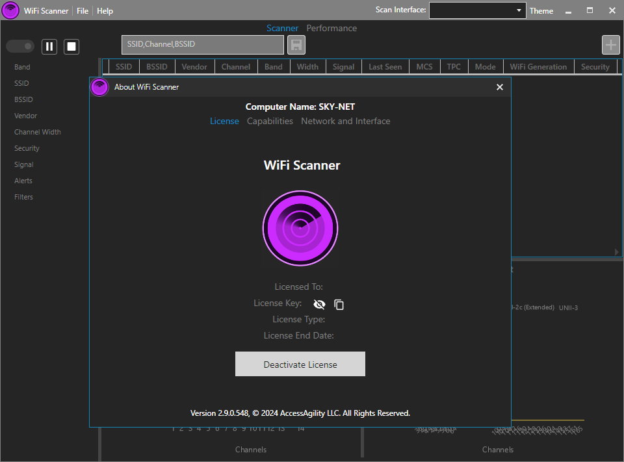Sort by the Width column header
Viewport: 624px width, 462px height.
pos(307,67)
